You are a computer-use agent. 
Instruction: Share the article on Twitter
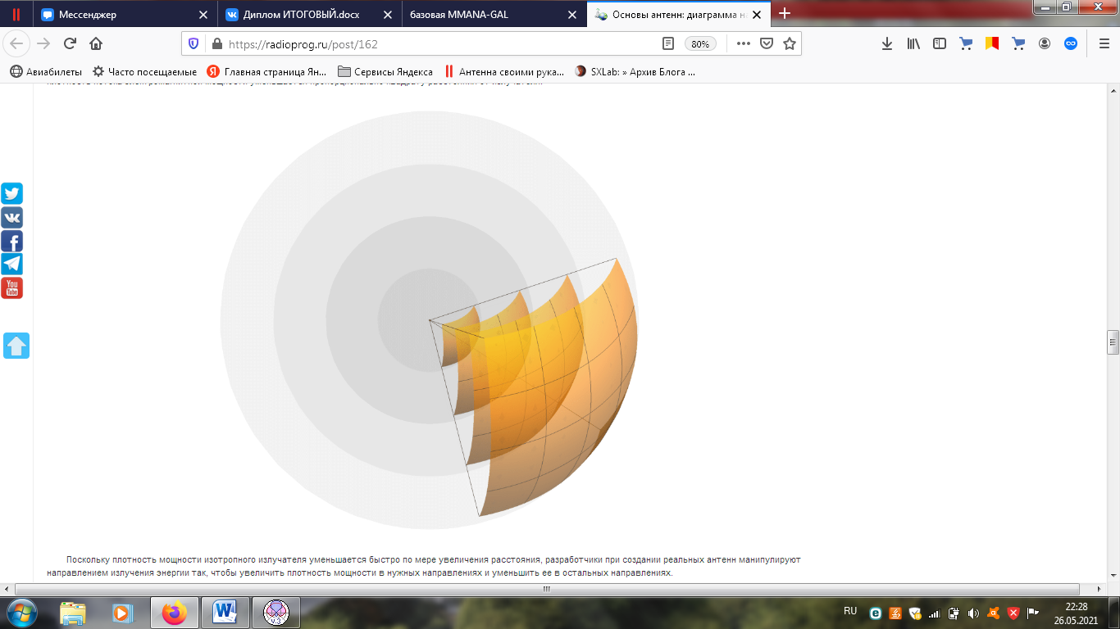pyautogui.click(x=11, y=193)
